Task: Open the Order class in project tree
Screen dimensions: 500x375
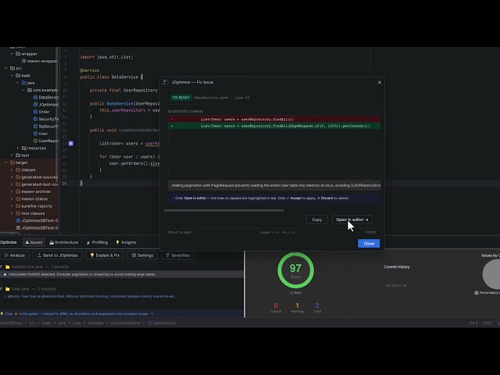Action: coord(41,112)
